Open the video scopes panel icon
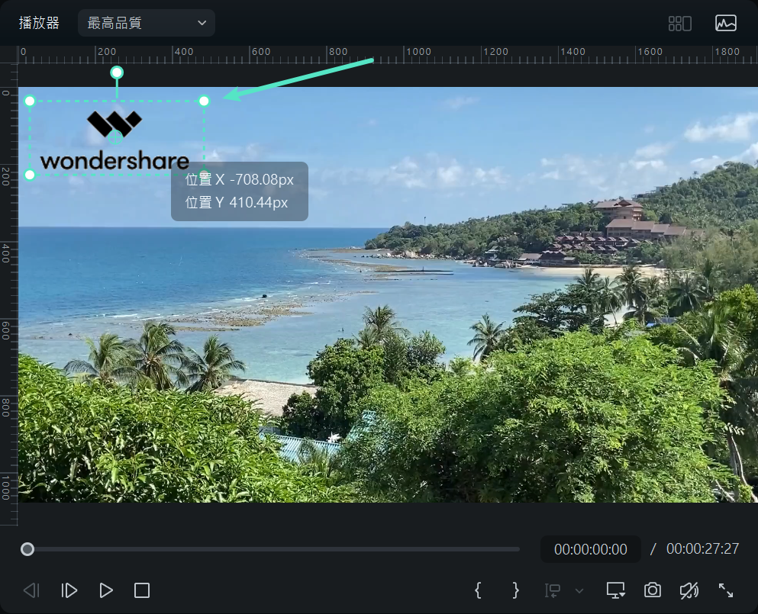 pos(726,23)
